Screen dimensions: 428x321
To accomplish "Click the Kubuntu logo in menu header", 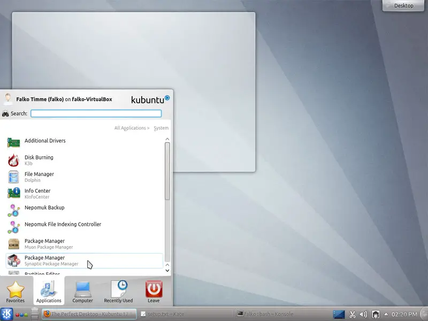I will tap(150, 100).
